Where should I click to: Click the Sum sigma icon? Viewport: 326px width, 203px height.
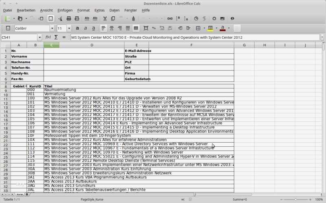pyautogui.click(x=56, y=37)
